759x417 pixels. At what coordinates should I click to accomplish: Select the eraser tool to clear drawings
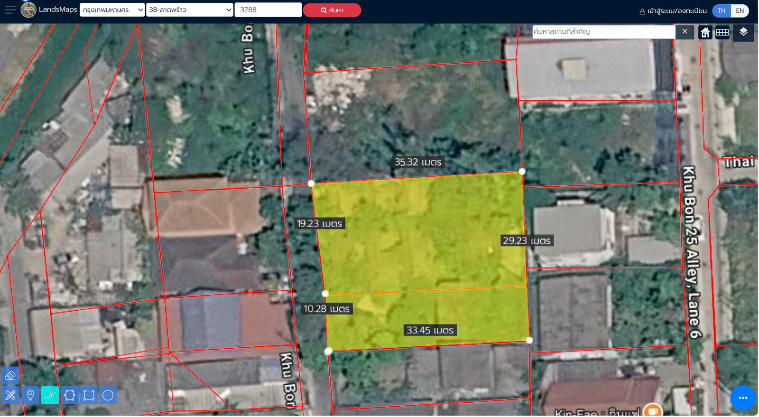(10, 376)
